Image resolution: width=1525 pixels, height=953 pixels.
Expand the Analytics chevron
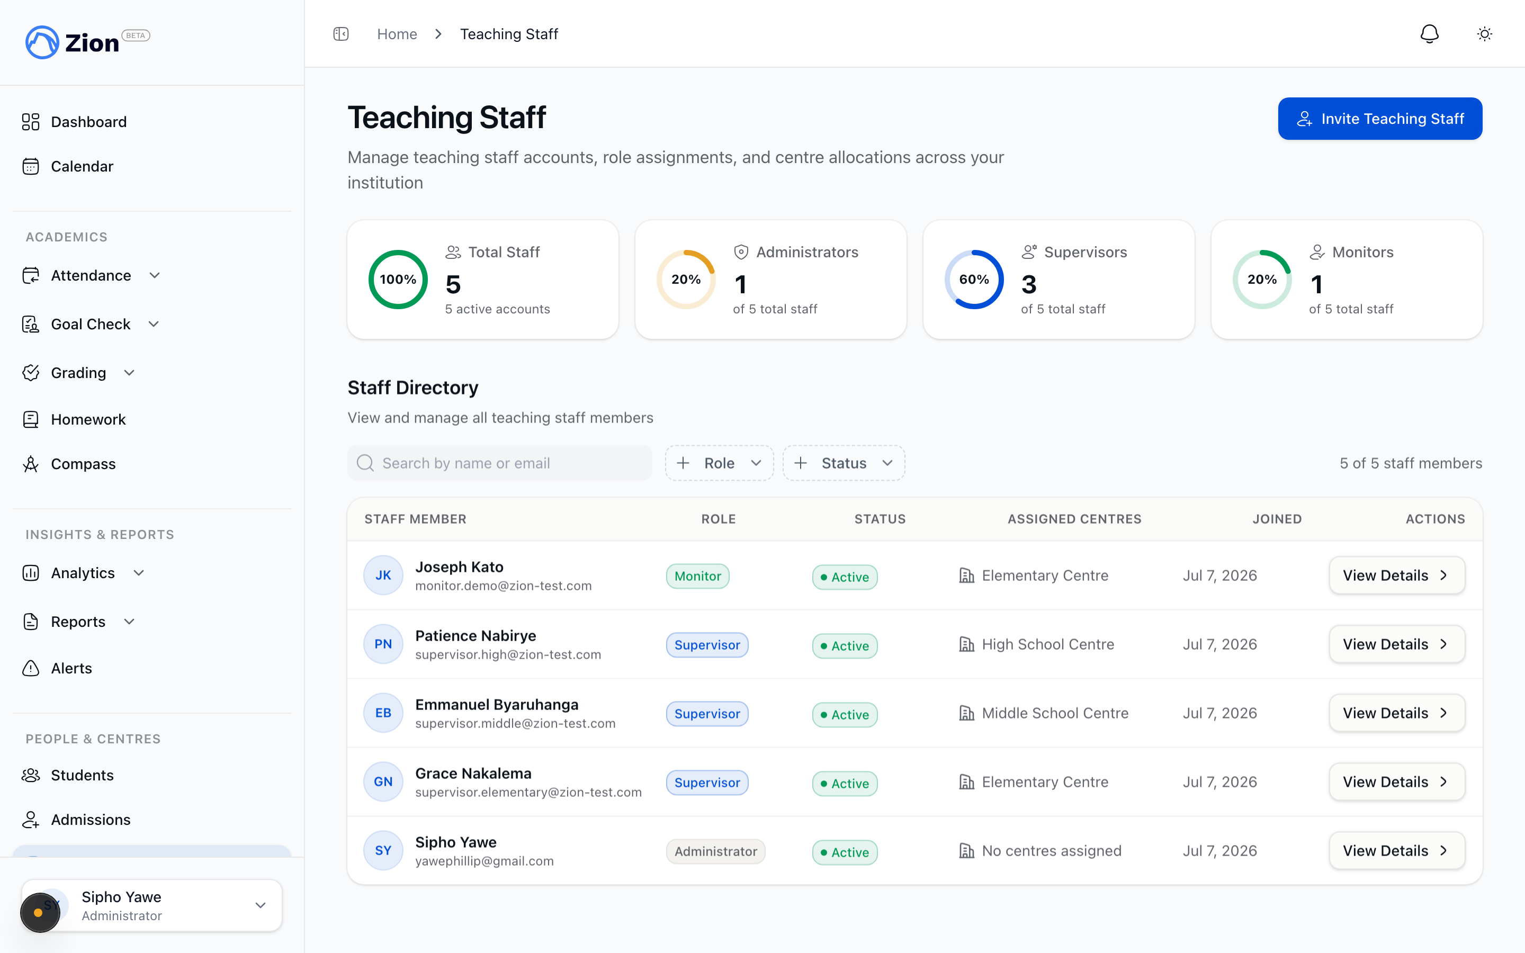click(139, 573)
